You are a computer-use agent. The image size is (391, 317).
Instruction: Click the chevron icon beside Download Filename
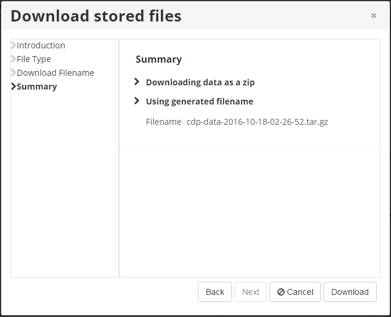click(x=14, y=73)
